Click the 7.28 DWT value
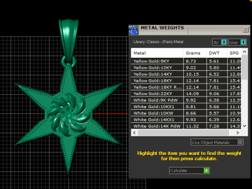The height and width of the screenshot is (189, 252). click(214, 126)
